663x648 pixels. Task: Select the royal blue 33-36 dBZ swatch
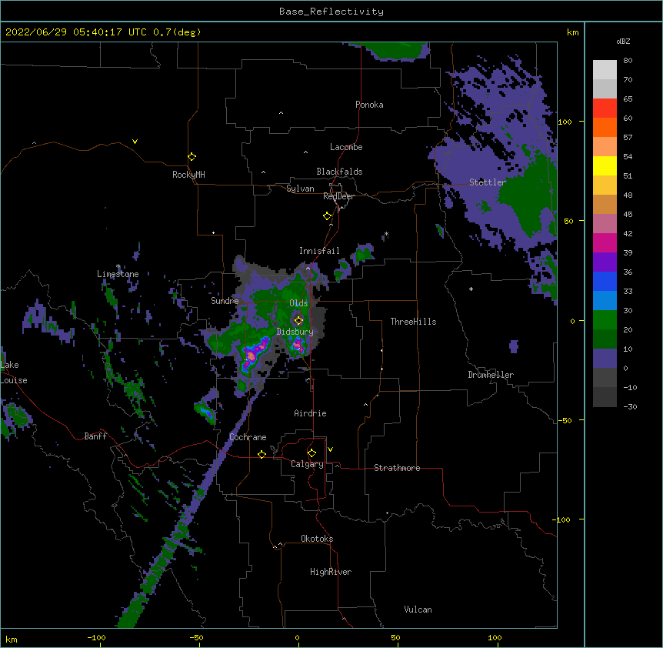coord(605,282)
